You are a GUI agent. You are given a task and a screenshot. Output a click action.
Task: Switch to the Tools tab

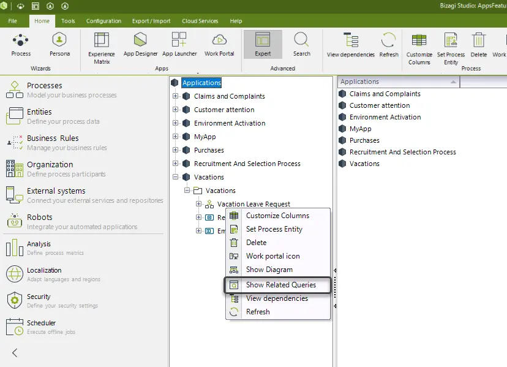68,21
